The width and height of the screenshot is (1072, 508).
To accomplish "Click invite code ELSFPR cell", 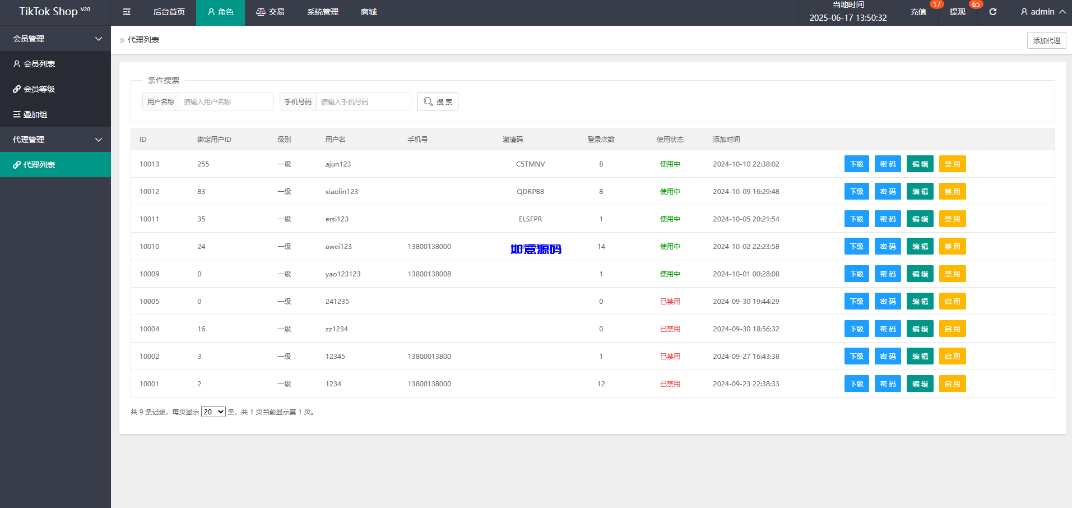I will coord(530,219).
